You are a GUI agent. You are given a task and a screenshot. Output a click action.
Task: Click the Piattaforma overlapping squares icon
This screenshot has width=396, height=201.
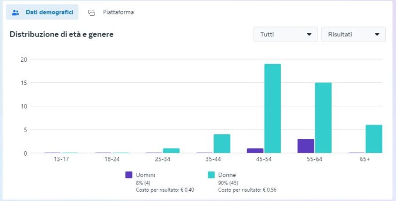click(91, 13)
